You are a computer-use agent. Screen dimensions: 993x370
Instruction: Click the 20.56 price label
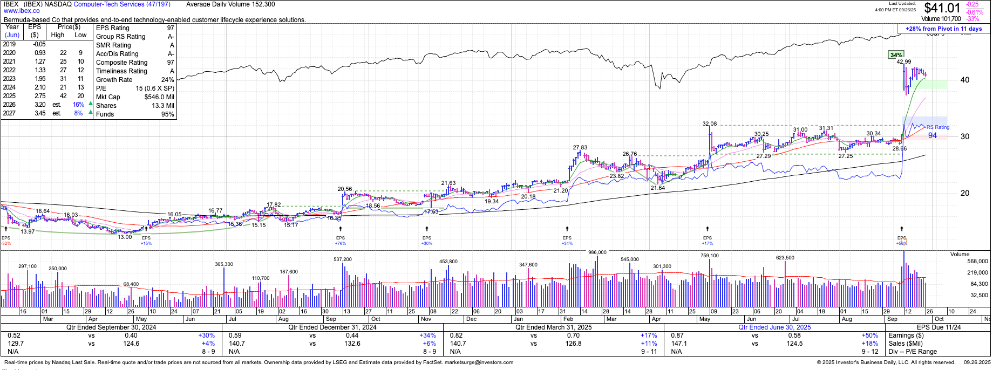345,189
